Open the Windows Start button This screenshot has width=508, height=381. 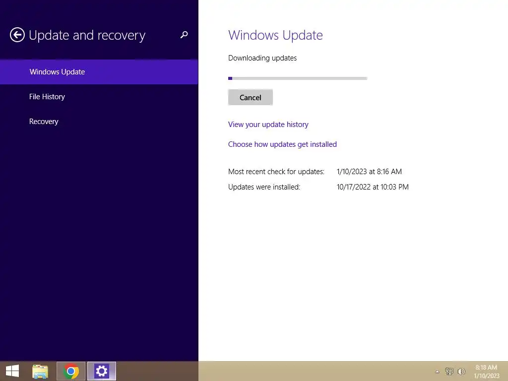12,371
